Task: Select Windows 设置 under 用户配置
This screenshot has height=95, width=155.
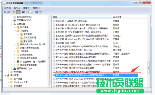Action: coord(21,82)
